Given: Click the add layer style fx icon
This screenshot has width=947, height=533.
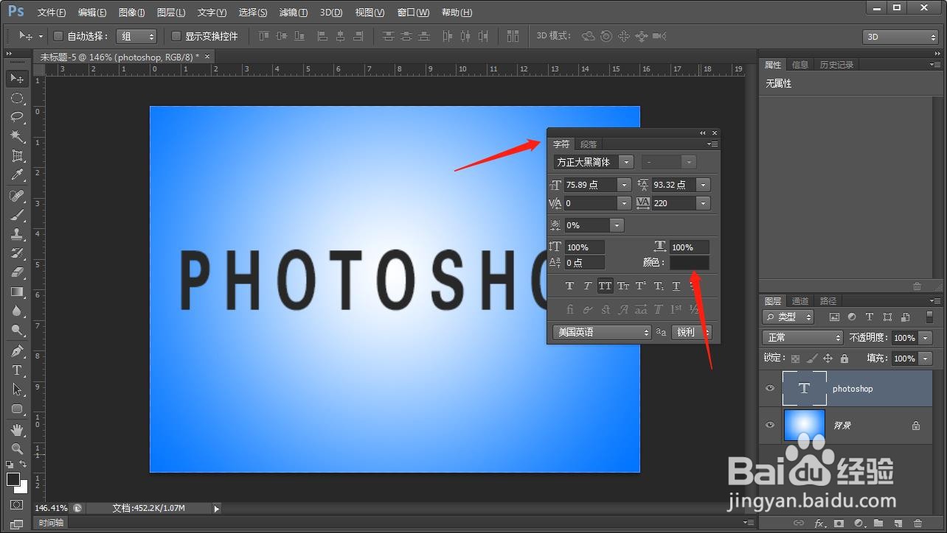Looking at the screenshot, I should (819, 523).
